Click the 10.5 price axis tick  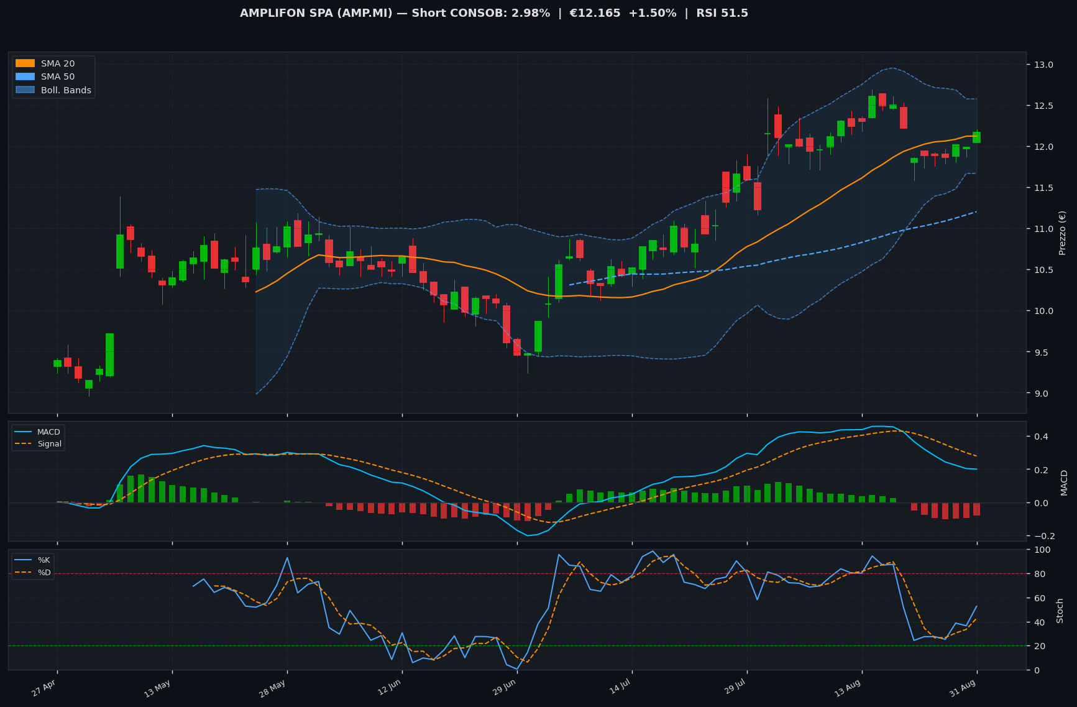pos(1042,270)
